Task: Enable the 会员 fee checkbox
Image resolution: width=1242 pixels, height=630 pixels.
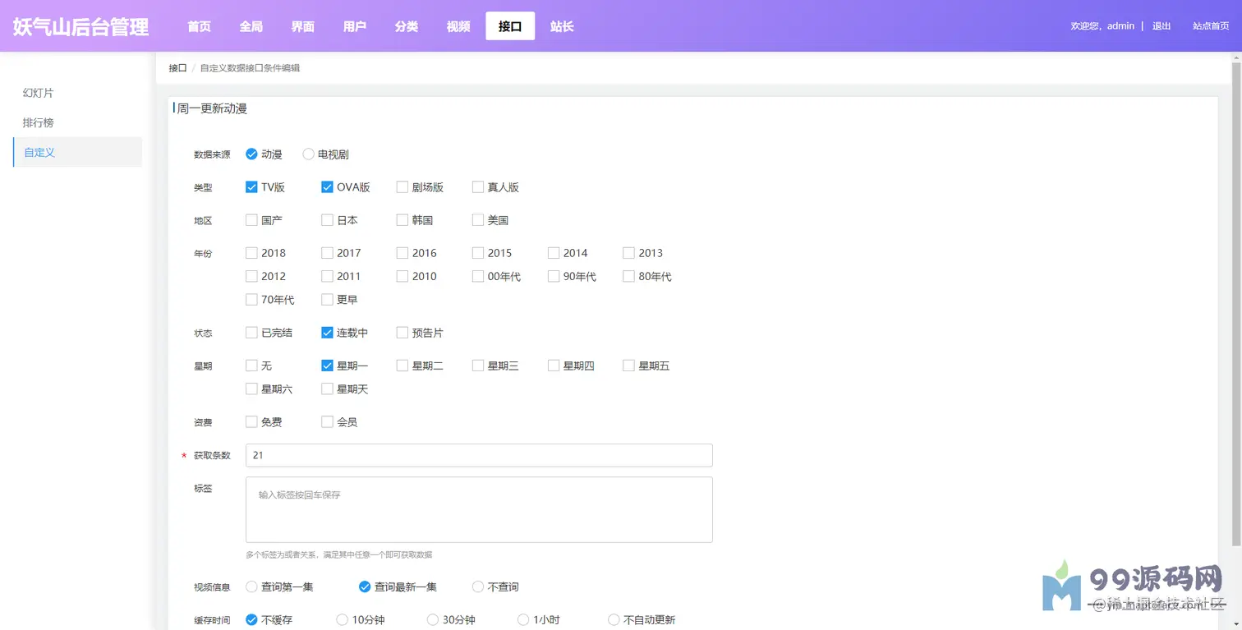Action: tap(327, 422)
